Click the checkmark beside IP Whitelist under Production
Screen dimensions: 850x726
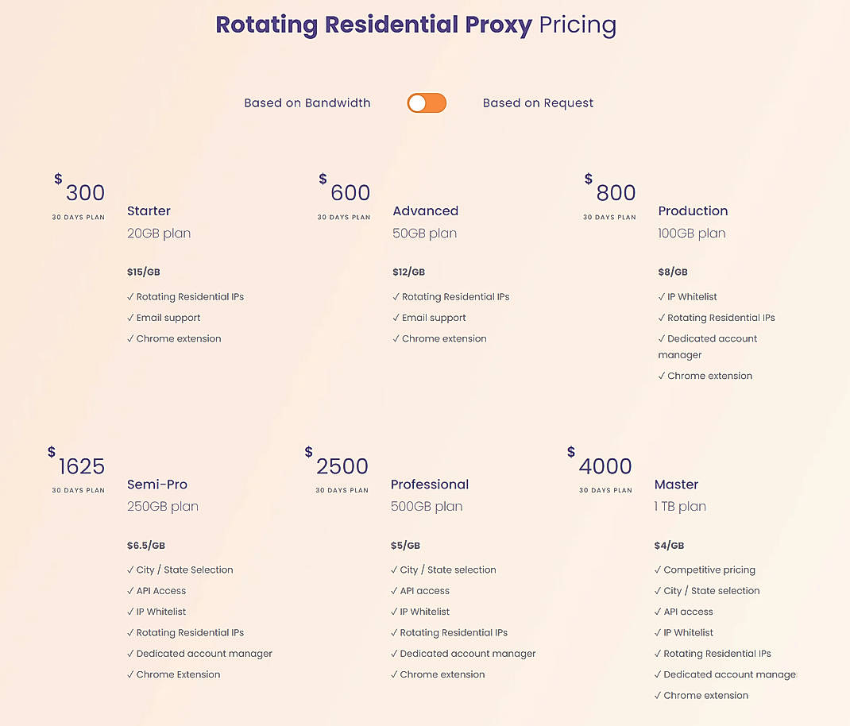662,296
